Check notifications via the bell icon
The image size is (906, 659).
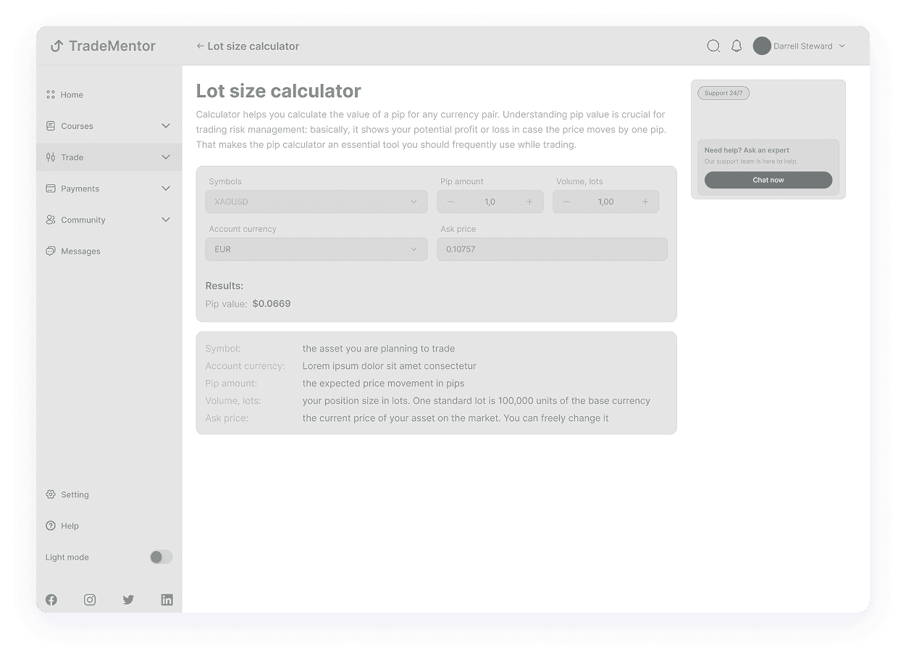pos(737,45)
